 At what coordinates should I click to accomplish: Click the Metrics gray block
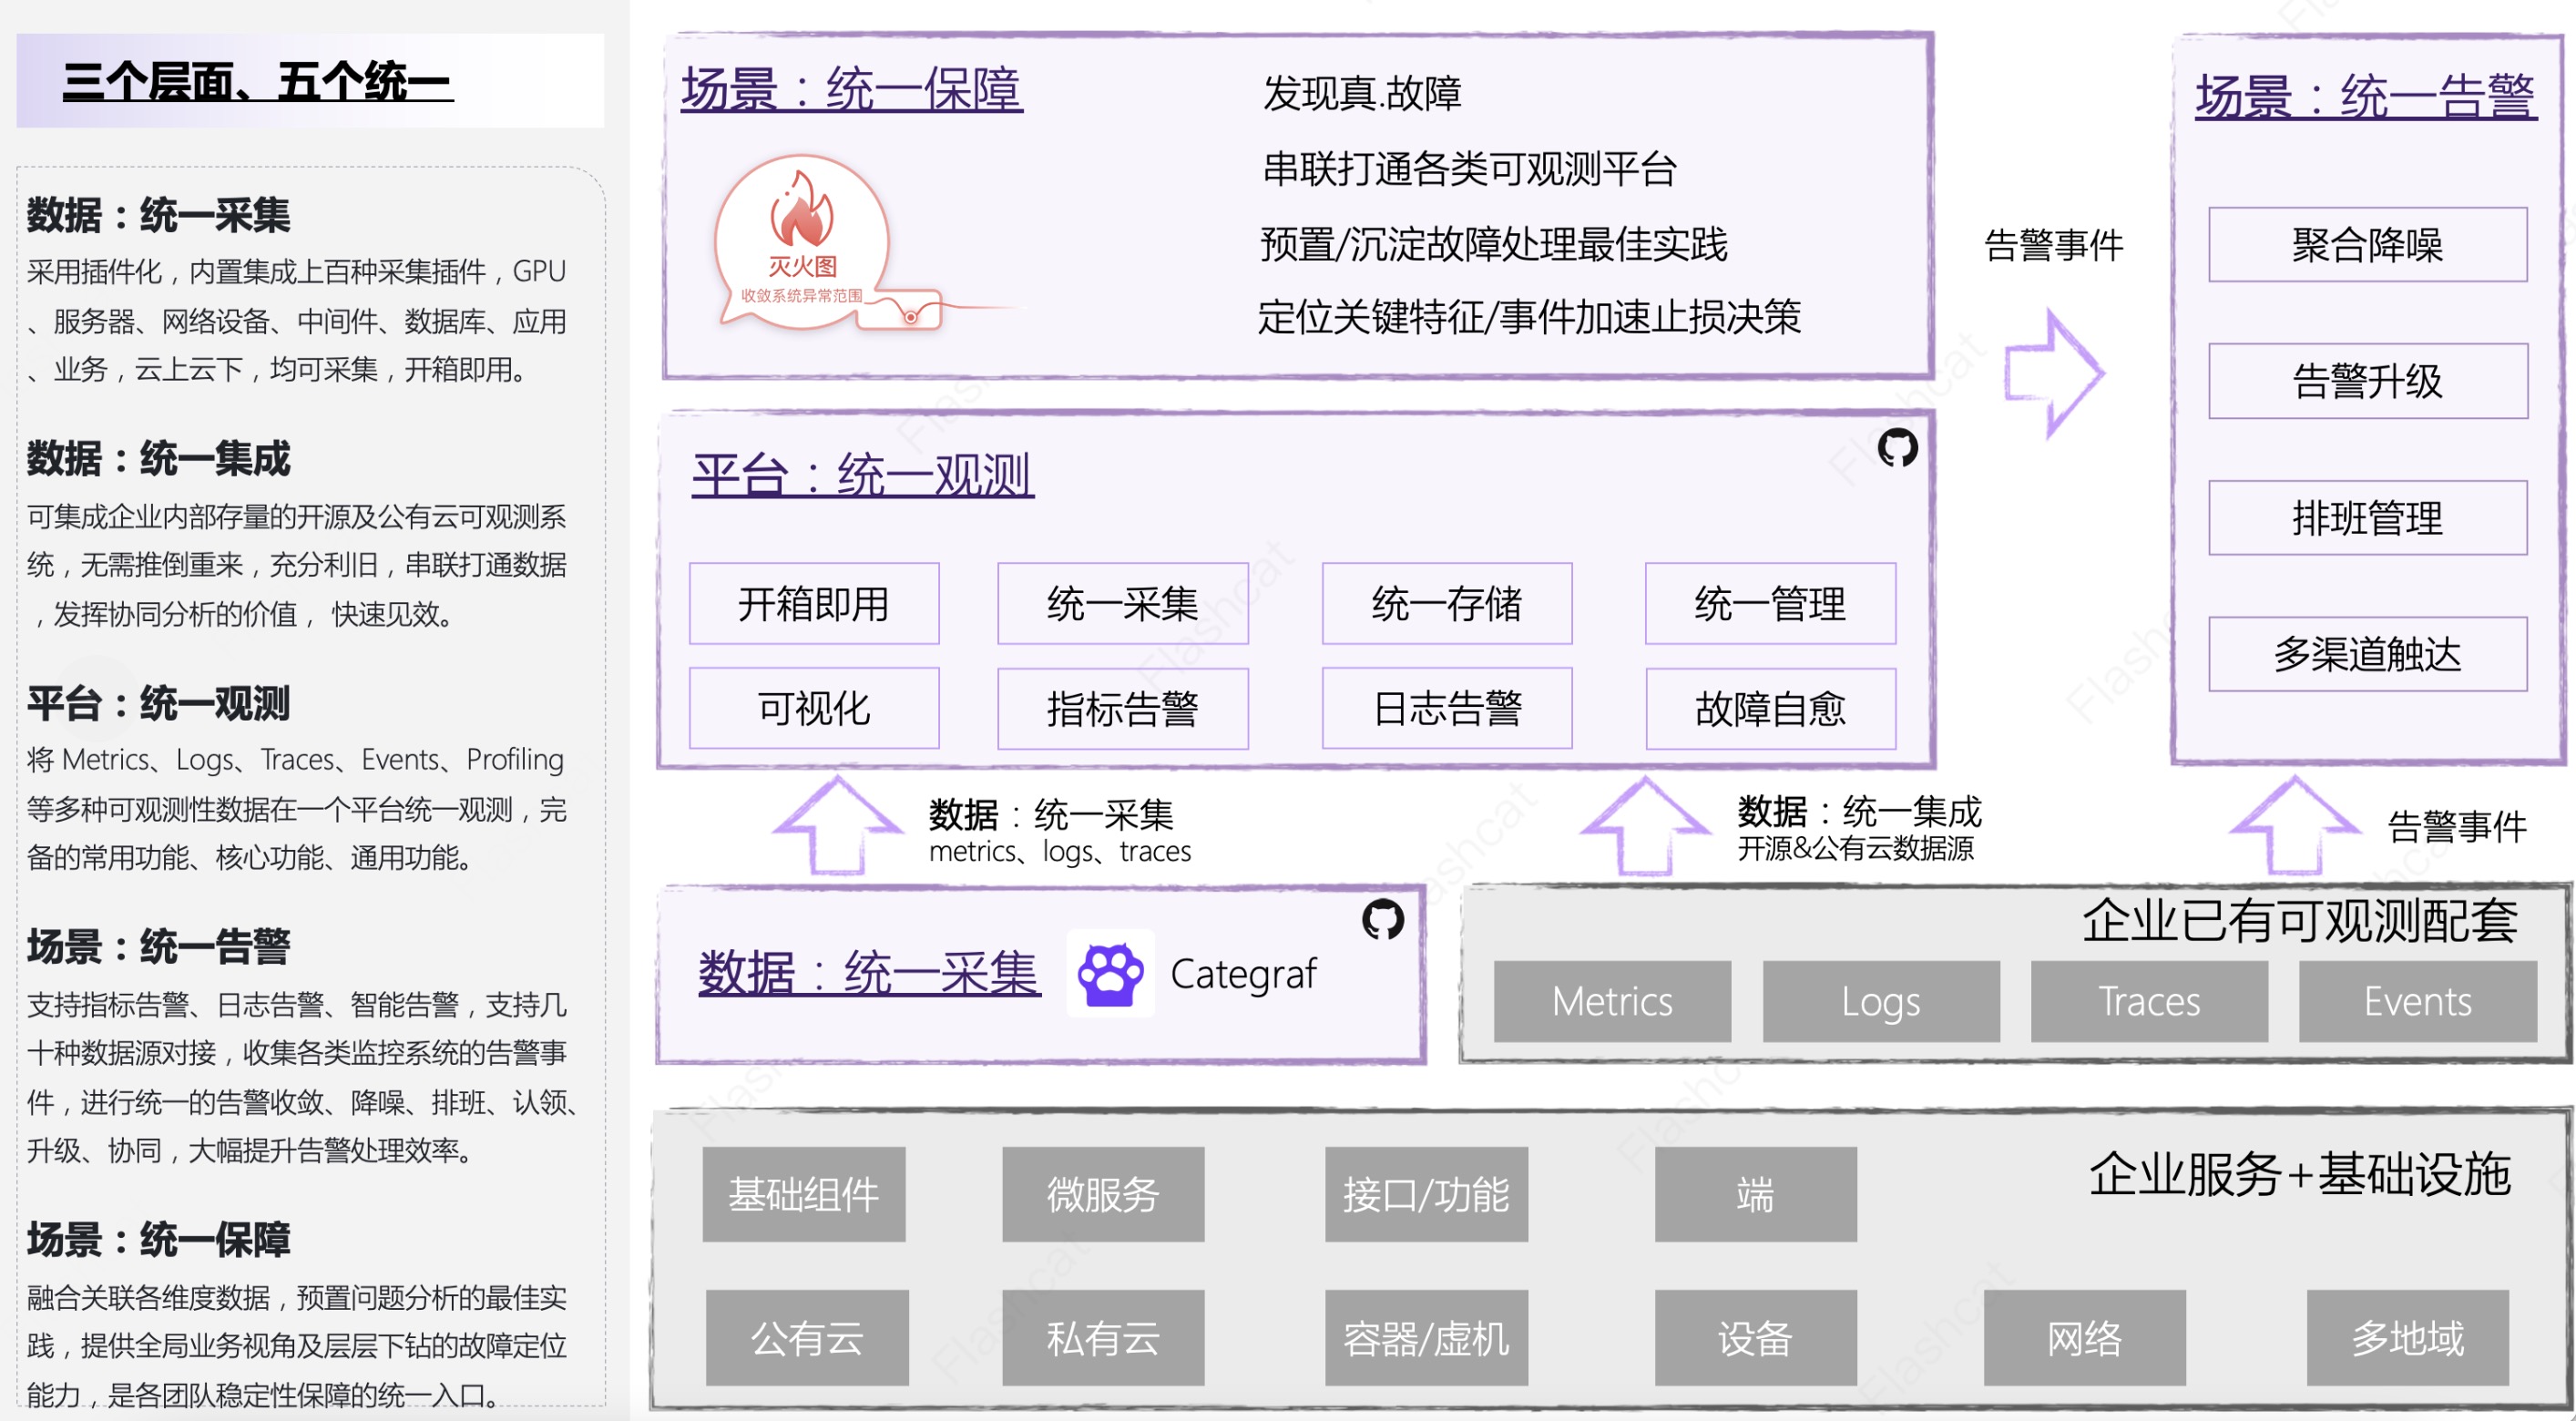click(x=1612, y=1001)
